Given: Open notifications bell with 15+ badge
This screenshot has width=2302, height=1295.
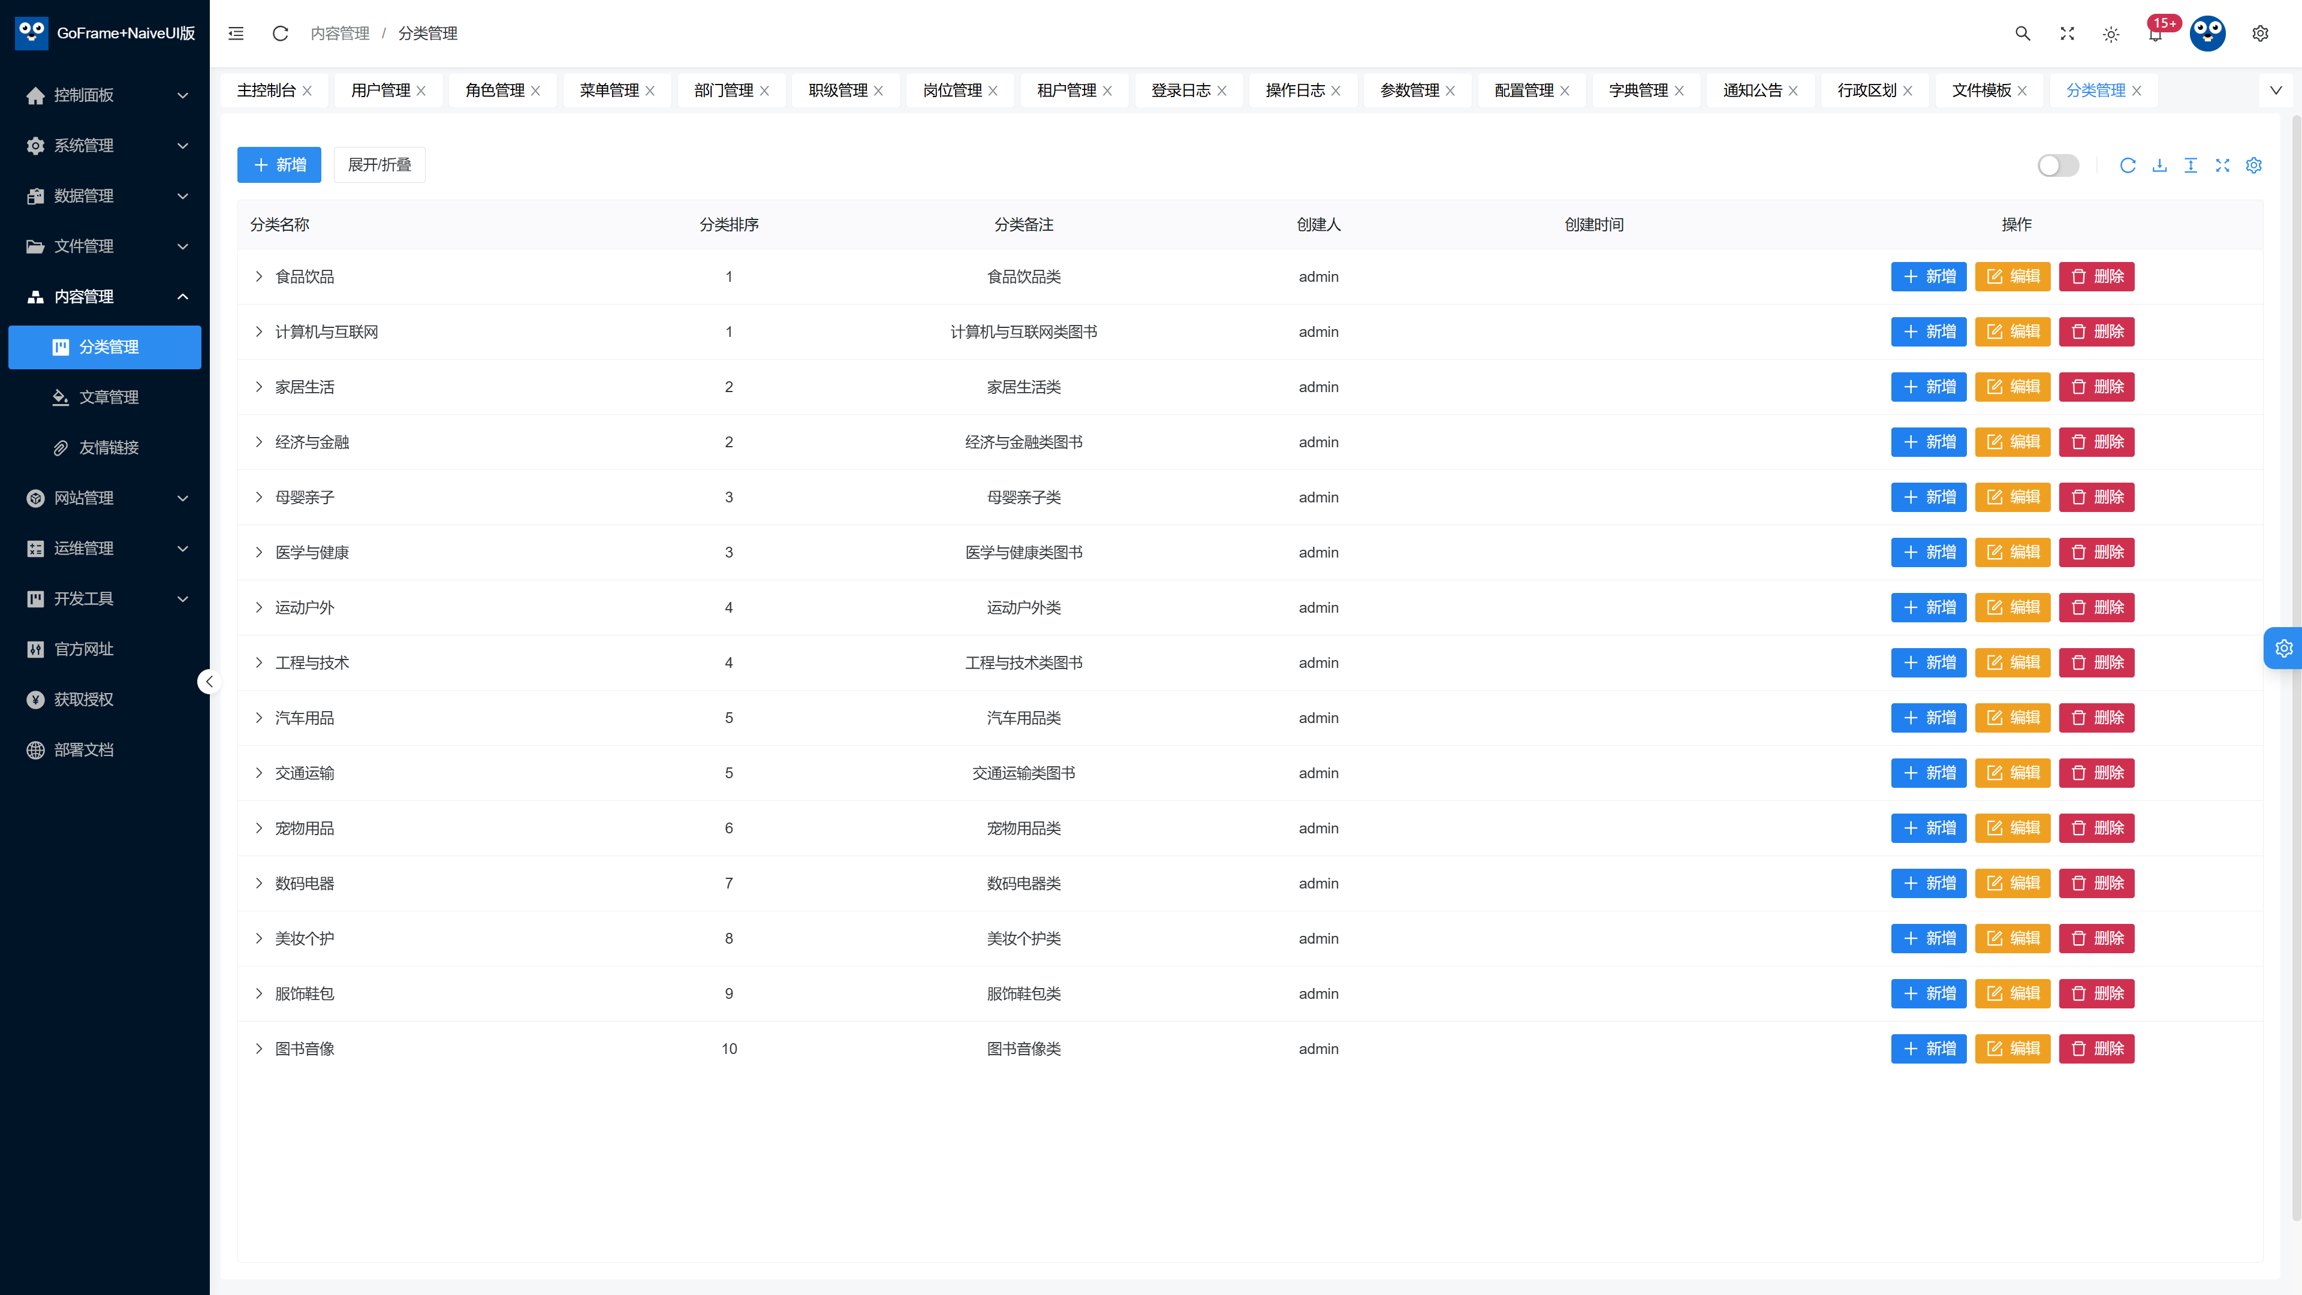Looking at the screenshot, I should pos(2156,33).
